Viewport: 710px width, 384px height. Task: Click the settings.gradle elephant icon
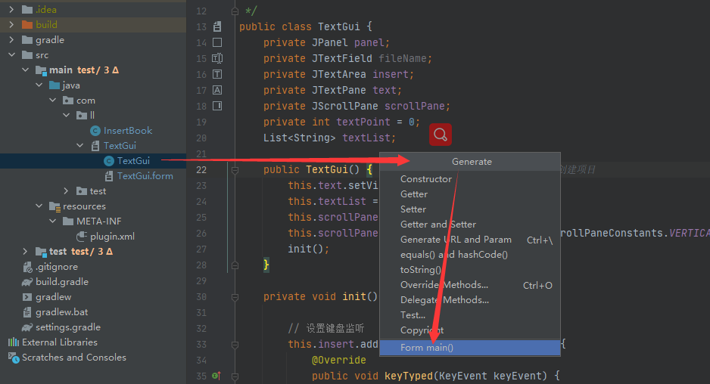click(27, 327)
